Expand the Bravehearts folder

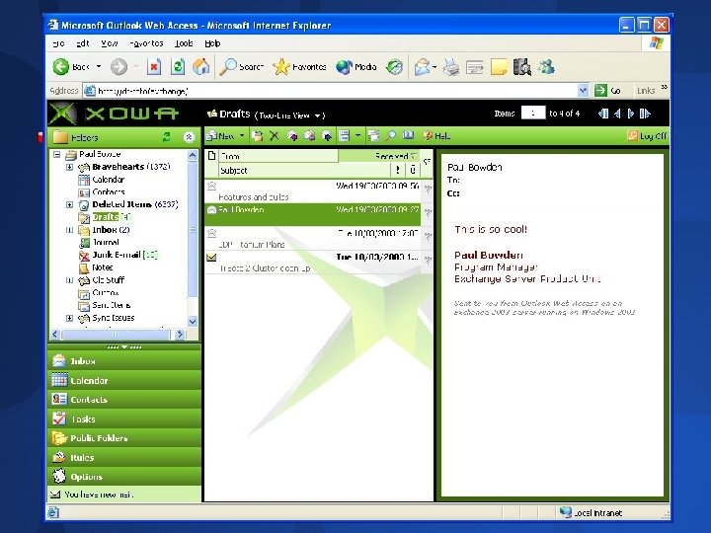tap(69, 167)
